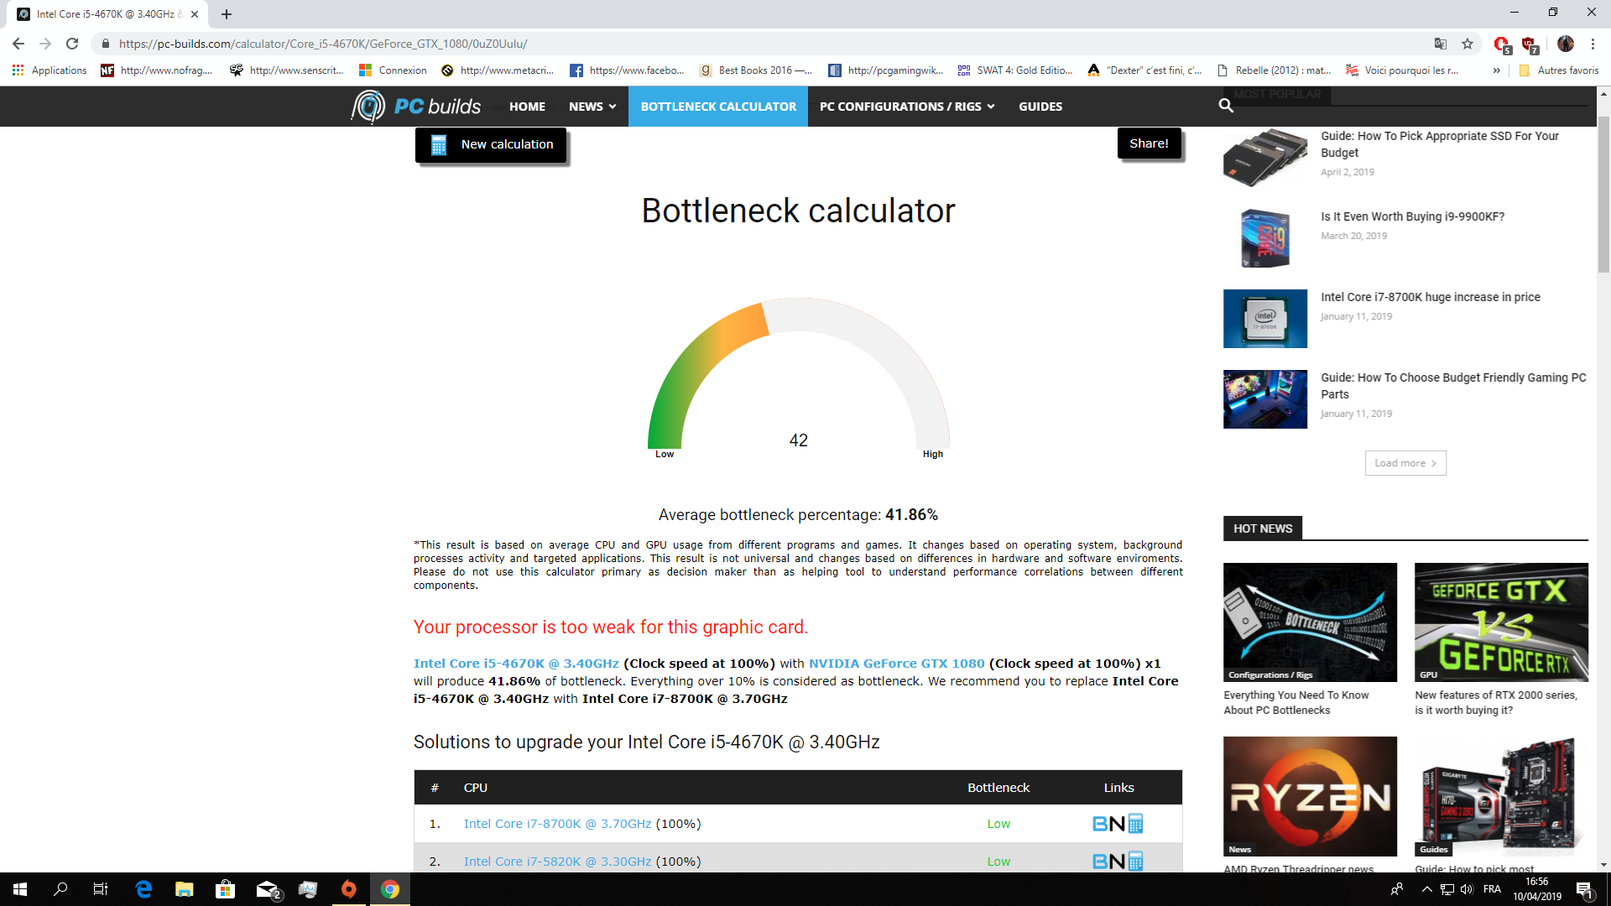Viewport: 1611px width, 906px height.
Task: Open Intel Core i7-5820K table link
Action: 557,862
